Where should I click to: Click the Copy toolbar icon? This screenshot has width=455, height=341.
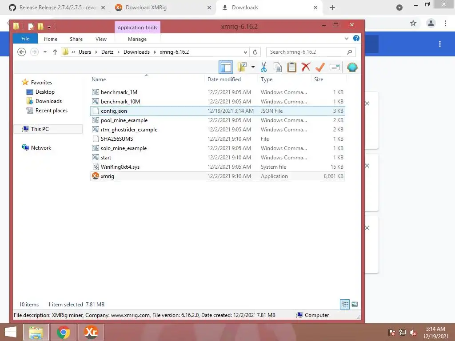click(x=278, y=67)
